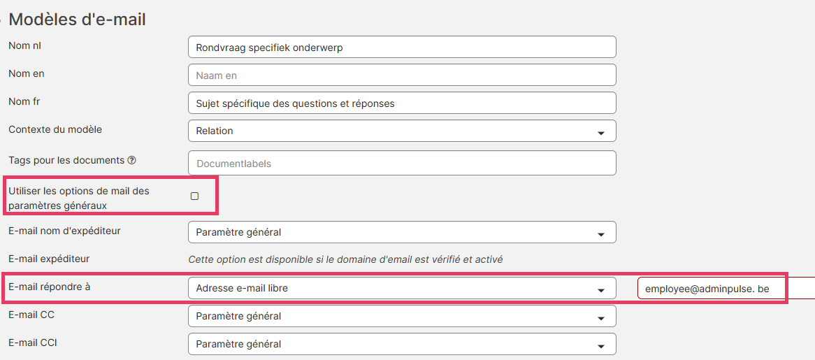Screen dimensions: 815x360
Task: Click the 'E-mail expéditeur' label text
Action: 49,259
